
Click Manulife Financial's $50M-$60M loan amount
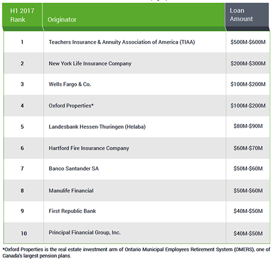point(248,191)
